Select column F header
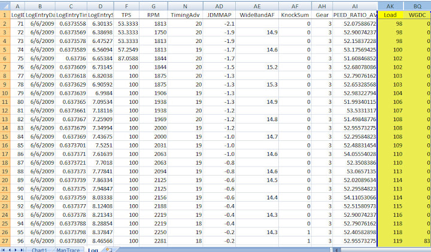The image size is (431, 252). [x=126, y=6]
